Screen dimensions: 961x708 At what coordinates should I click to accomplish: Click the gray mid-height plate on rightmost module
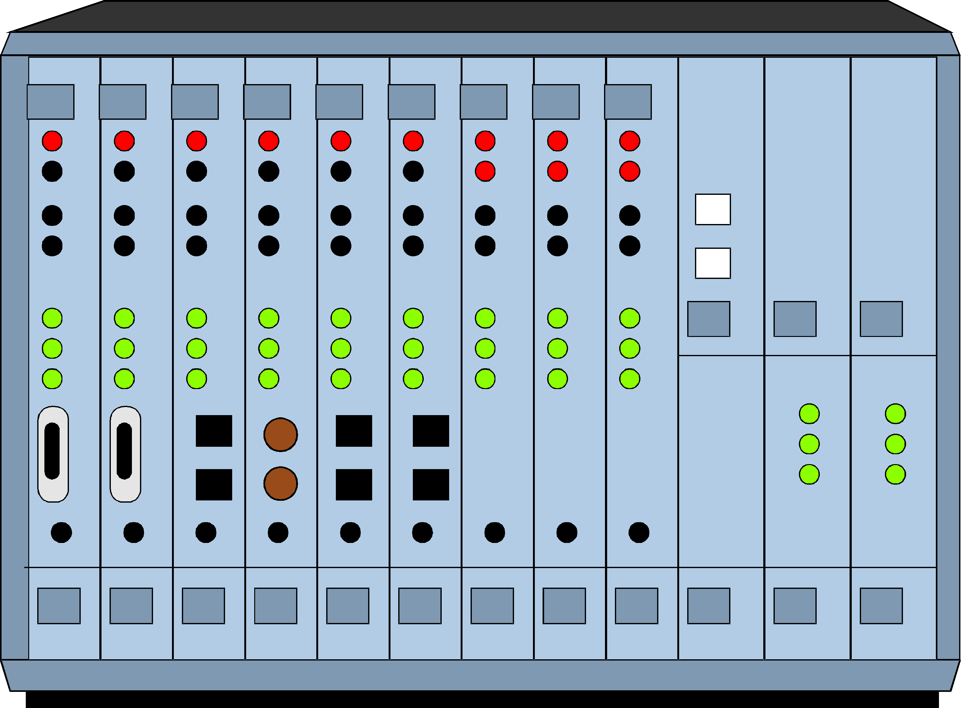point(881,319)
